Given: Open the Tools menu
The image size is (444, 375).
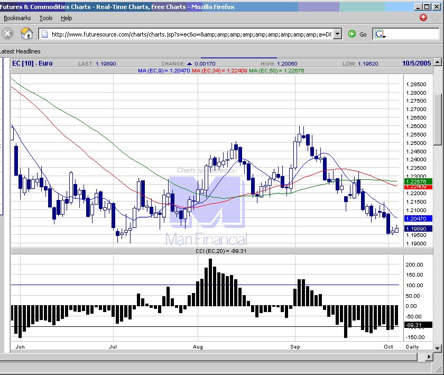Looking at the screenshot, I should click(x=46, y=18).
